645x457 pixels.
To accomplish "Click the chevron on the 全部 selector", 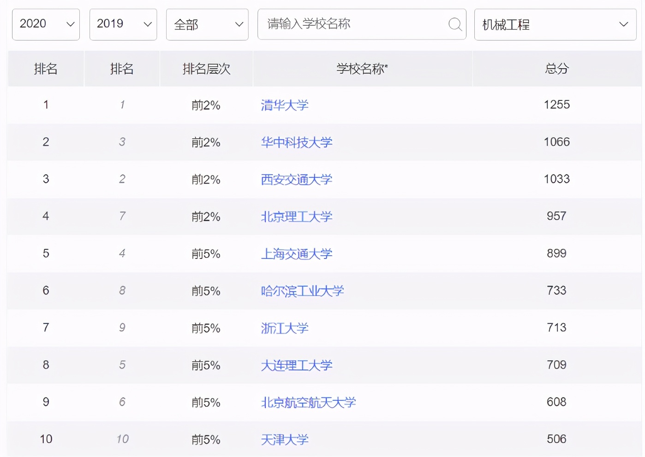I will coord(239,24).
